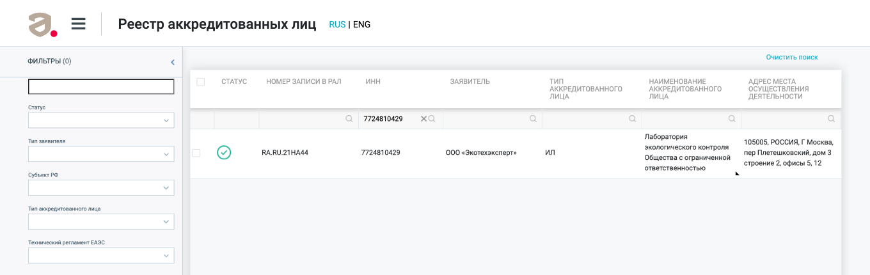The height and width of the screenshot is (275, 870).
Task: Click search icon in Адрес места filter
Action: [831, 119]
